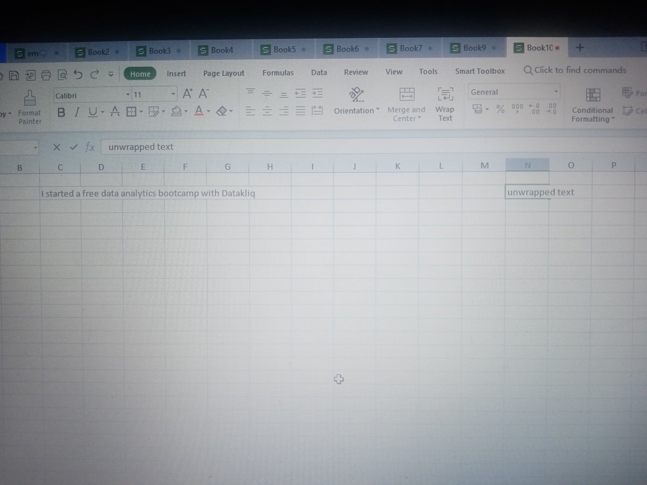647x485 pixels.
Task: Apply Percent style
Action: (500, 109)
